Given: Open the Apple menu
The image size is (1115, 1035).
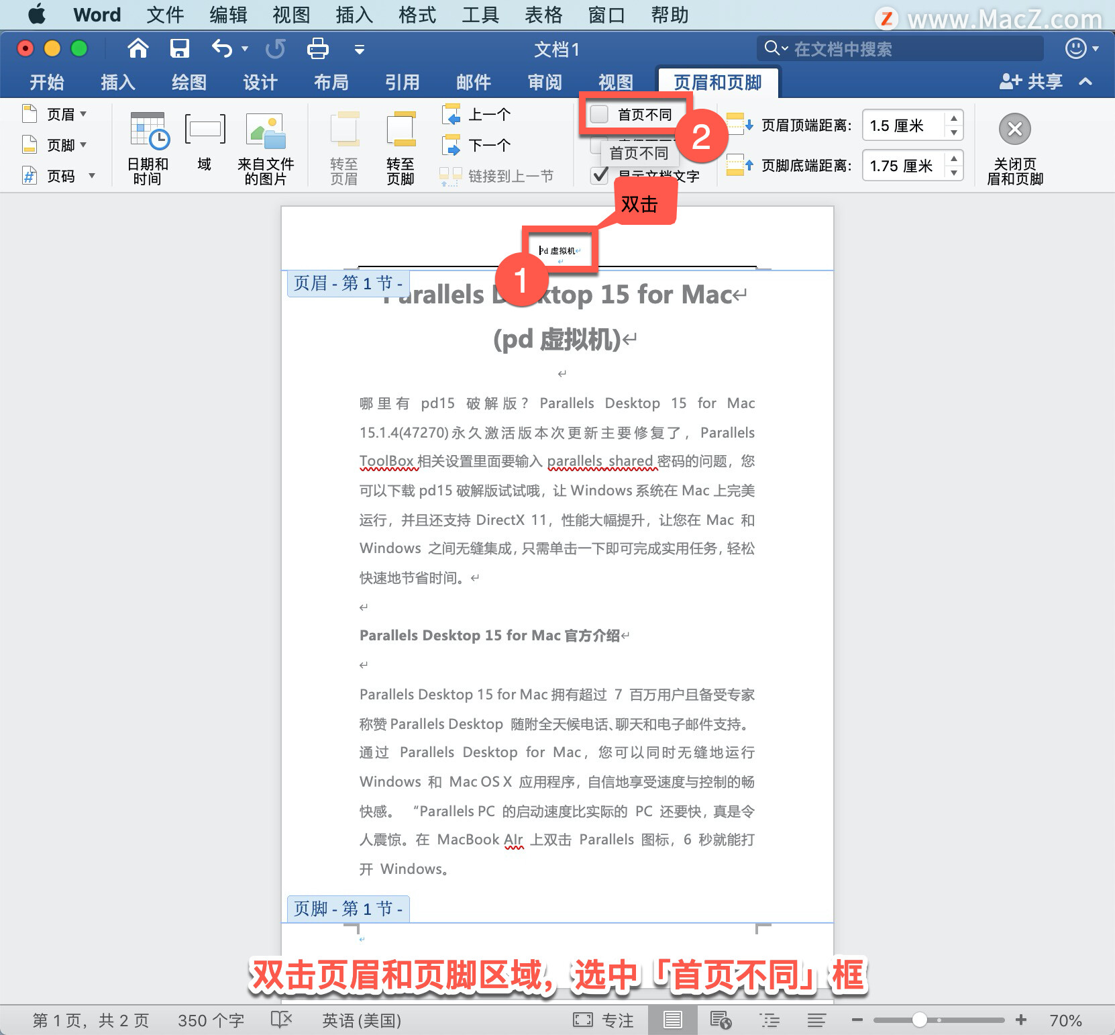Looking at the screenshot, I should [37, 14].
